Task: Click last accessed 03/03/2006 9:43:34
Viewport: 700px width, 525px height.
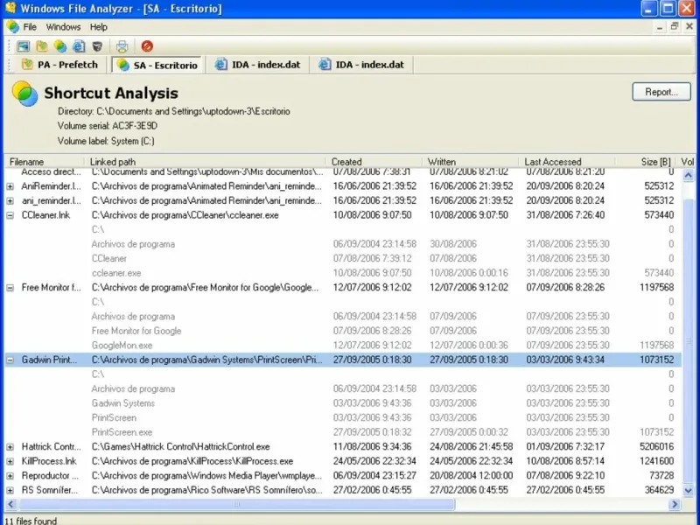Action: [x=565, y=360]
